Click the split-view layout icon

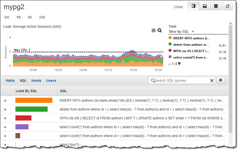pyautogui.click(x=194, y=6)
